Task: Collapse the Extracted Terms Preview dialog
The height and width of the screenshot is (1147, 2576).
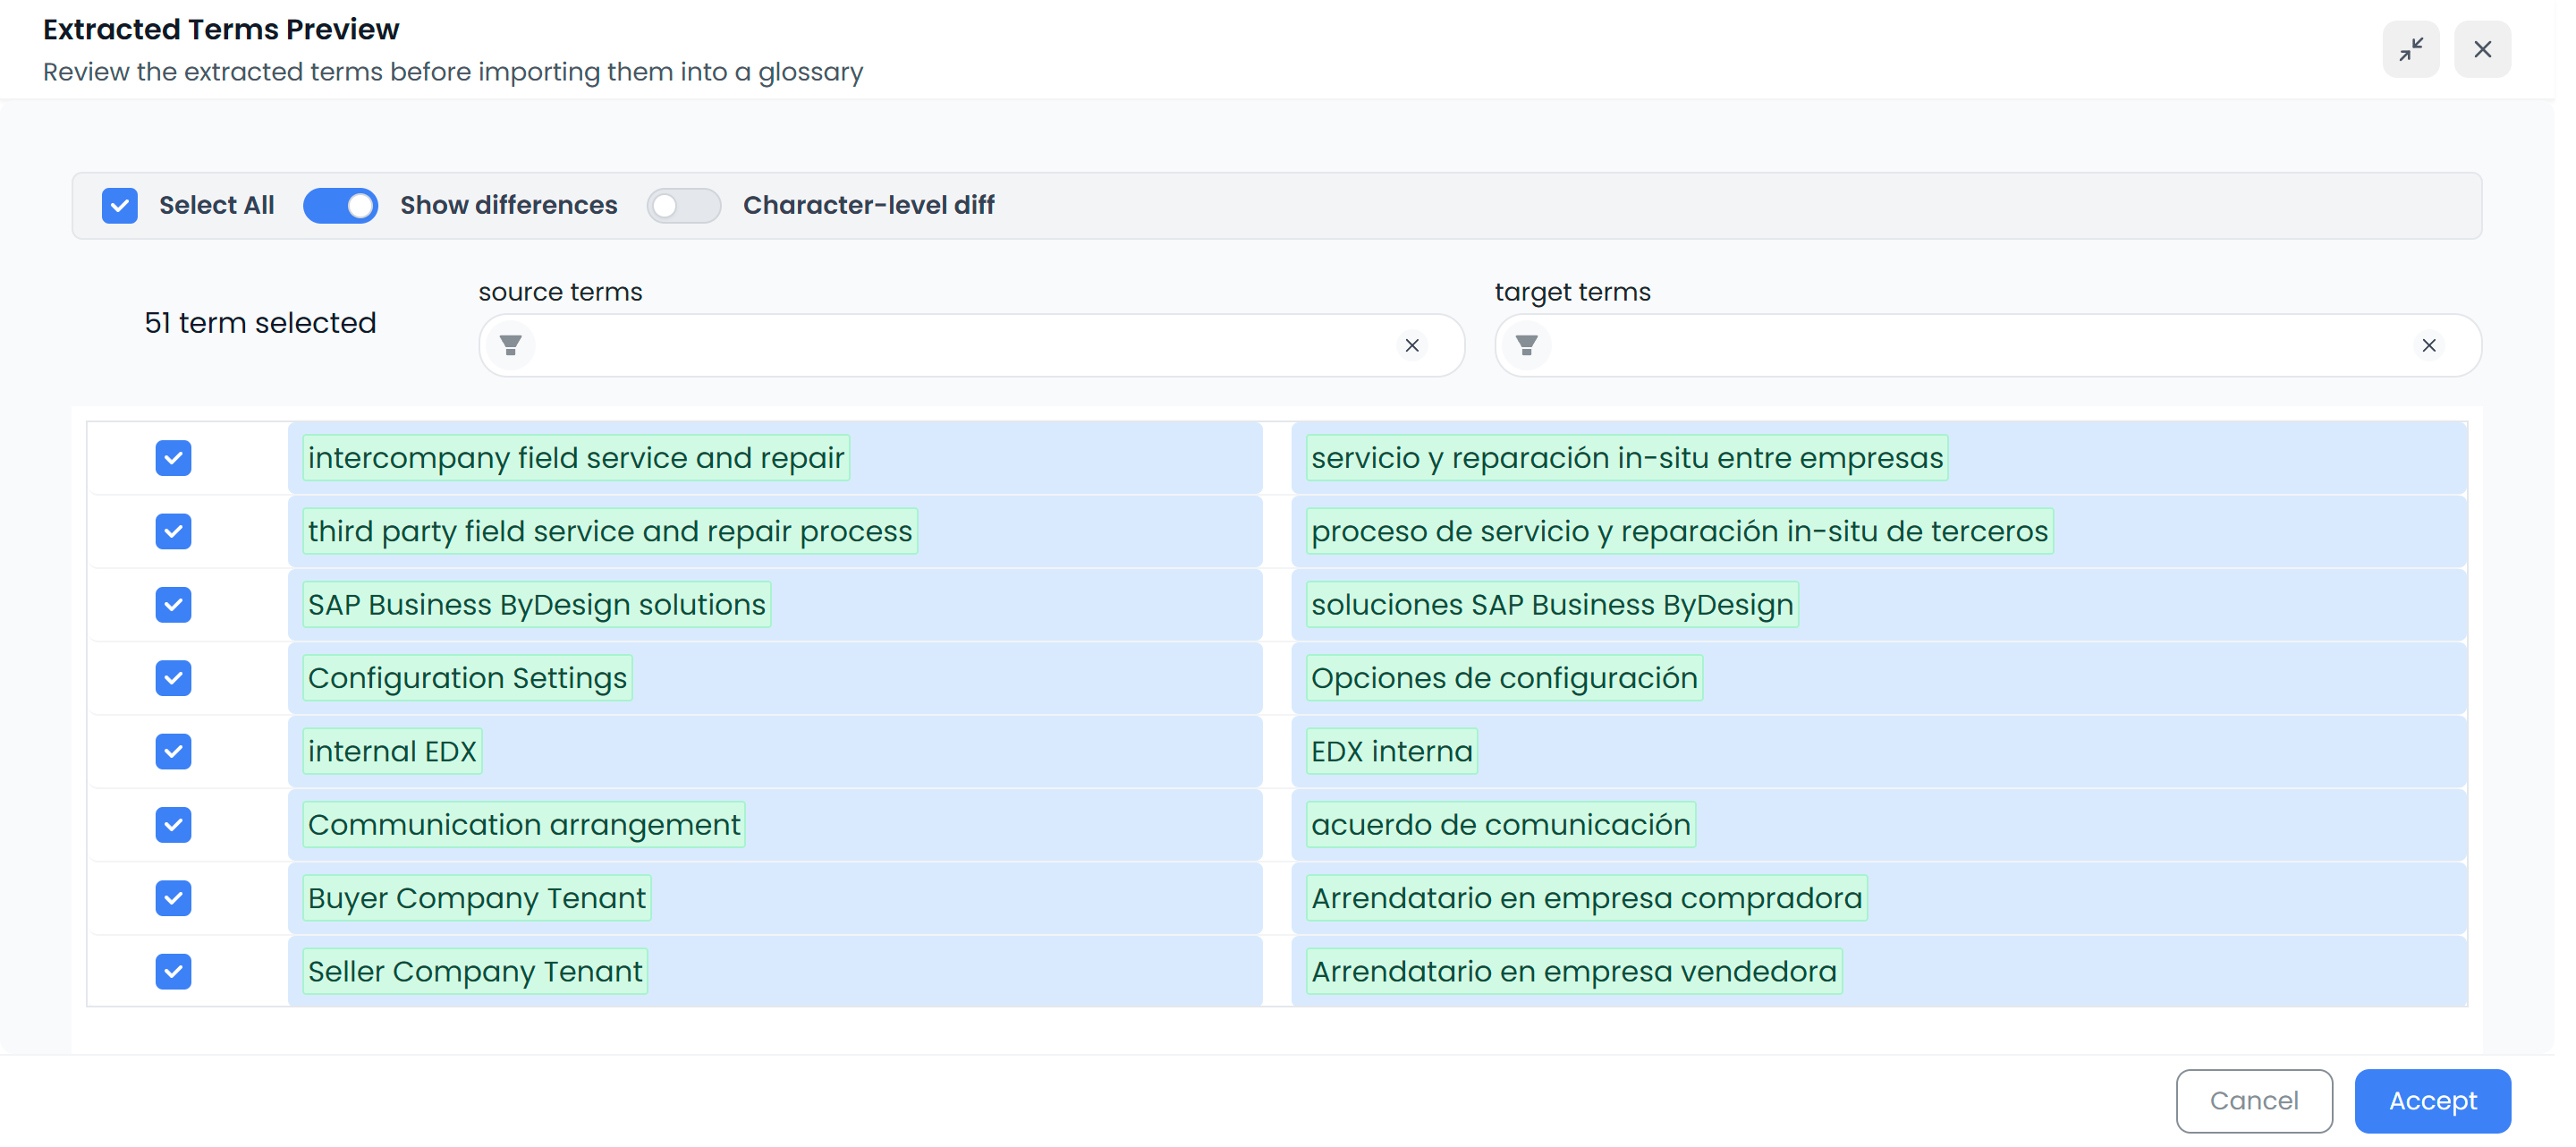Action: 2411,48
